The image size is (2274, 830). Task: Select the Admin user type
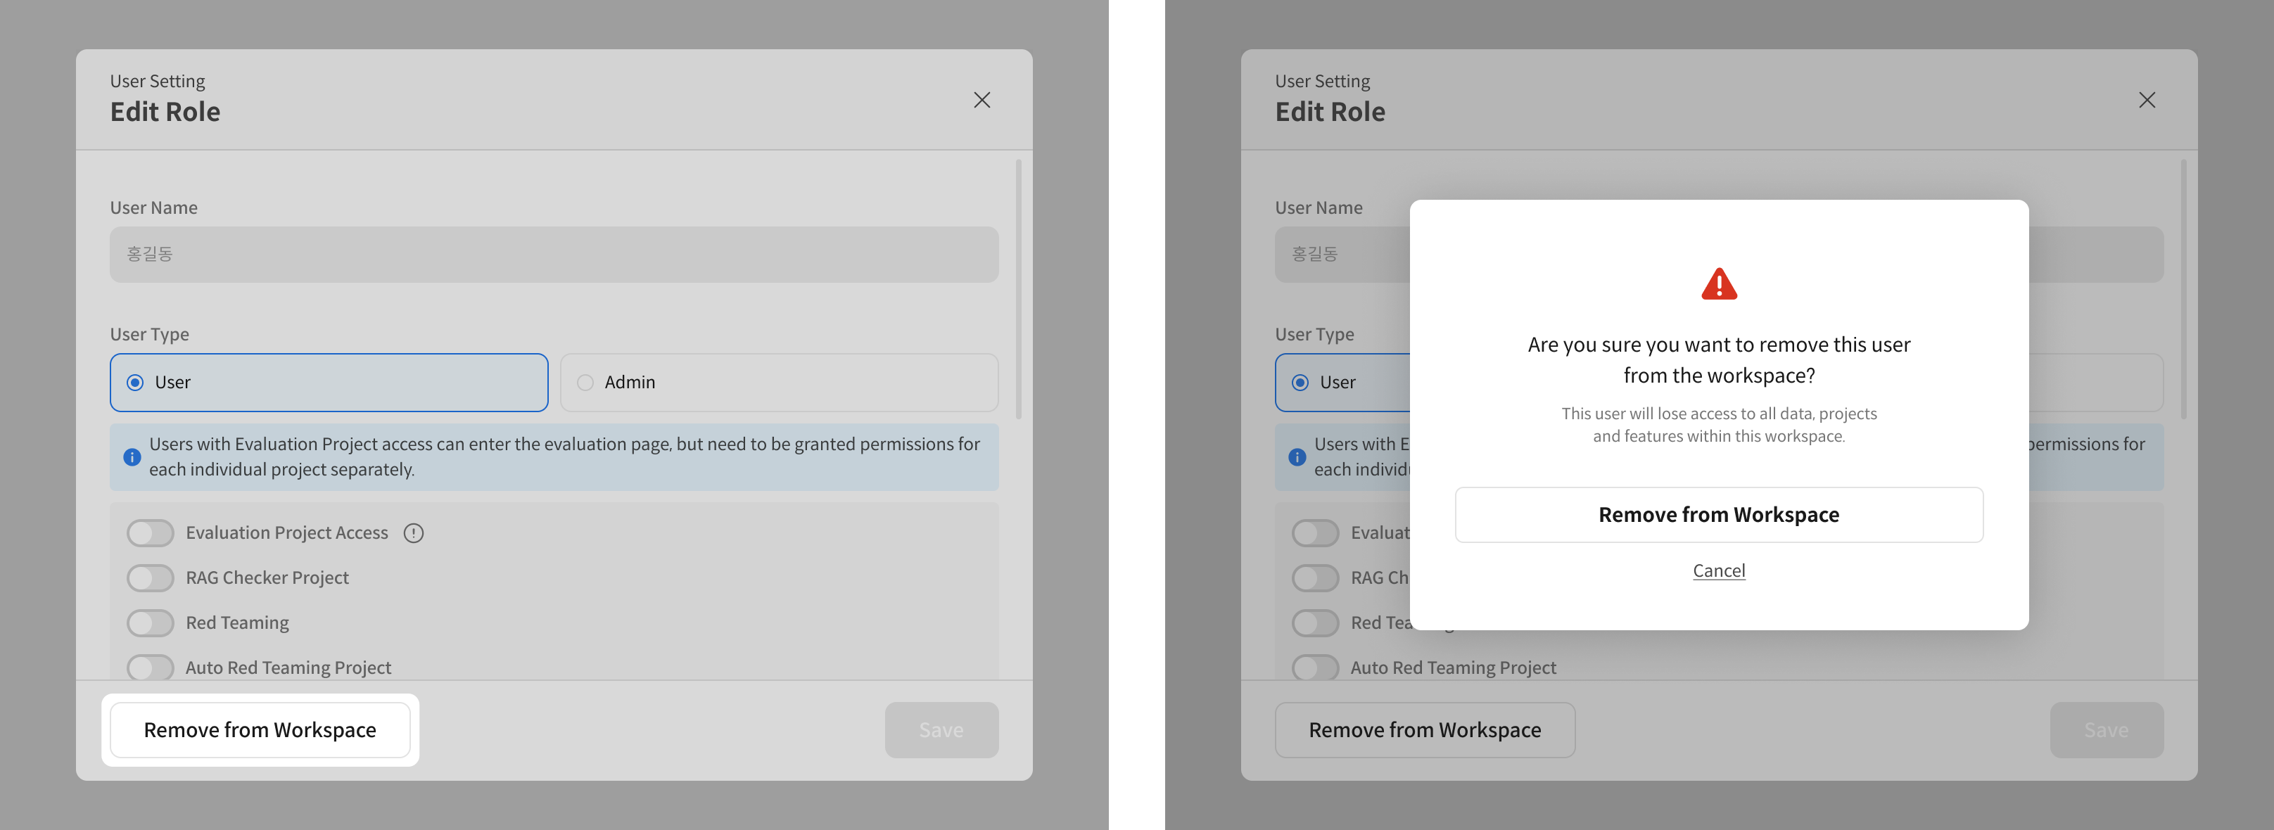pyautogui.click(x=585, y=383)
